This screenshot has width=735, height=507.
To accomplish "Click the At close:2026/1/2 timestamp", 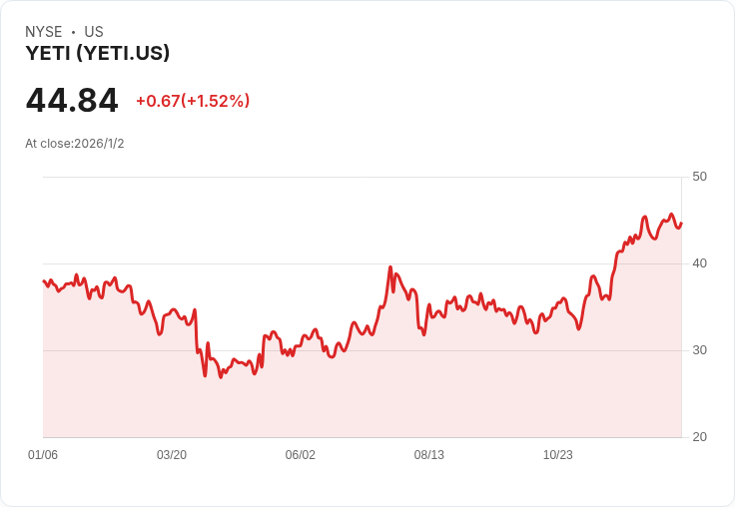I will (x=75, y=144).
